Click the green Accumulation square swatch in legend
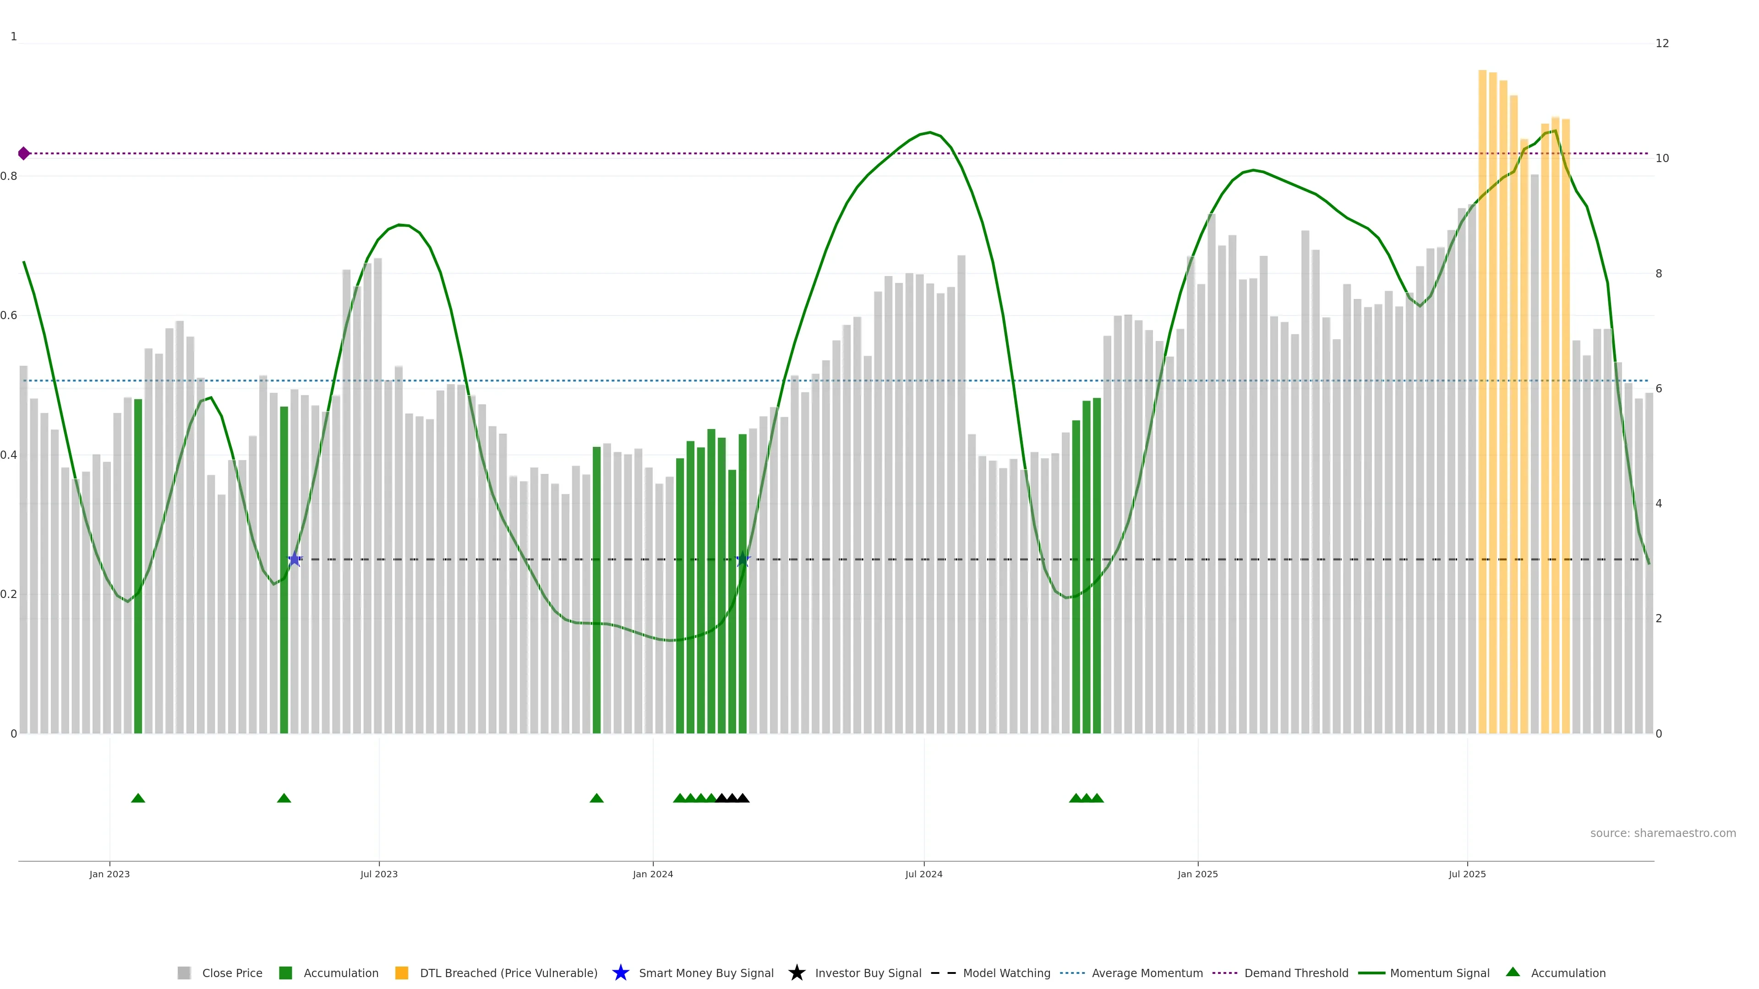This screenshot has width=1759, height=989. [285, 973]
